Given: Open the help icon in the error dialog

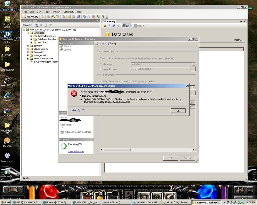Looking at the screenshot, I should click(73, 110).
